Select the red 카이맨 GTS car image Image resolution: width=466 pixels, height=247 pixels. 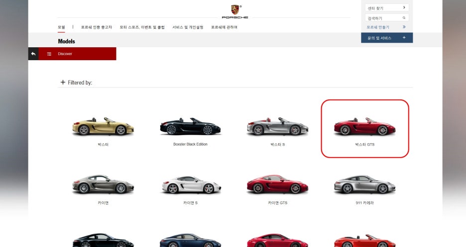[x=278, y=184]
